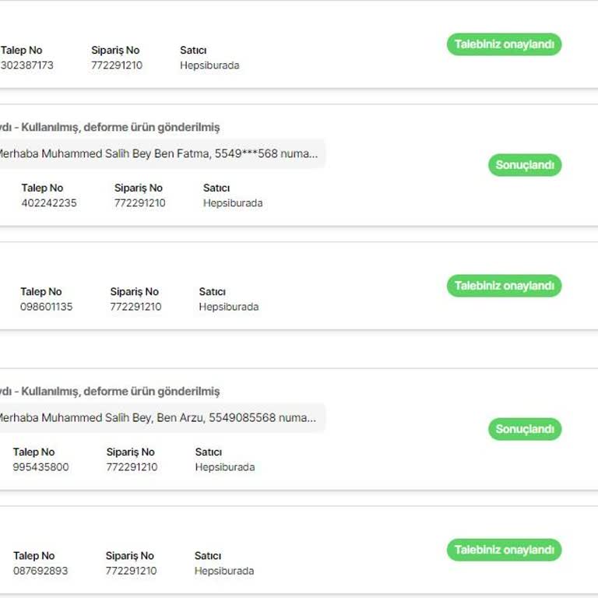The image size is (598, 598).
Task: Click Talep No 098601135
Action: 46,307
